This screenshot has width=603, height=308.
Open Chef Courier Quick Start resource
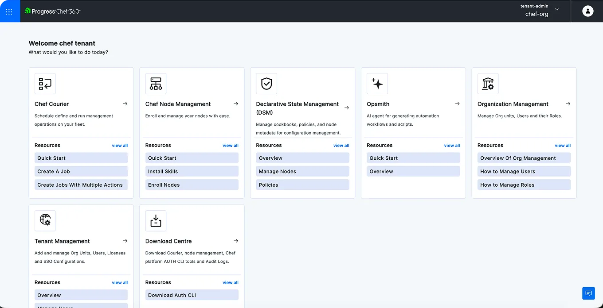point(81,158)
